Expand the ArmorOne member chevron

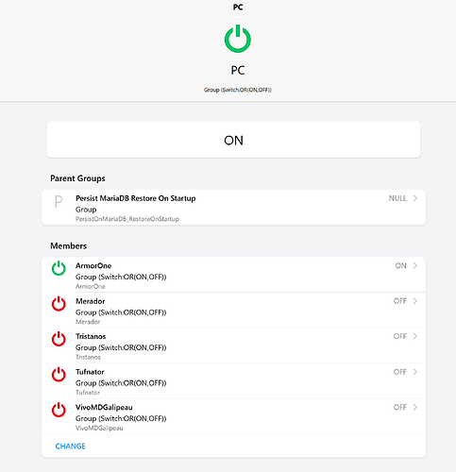point(415,265)
